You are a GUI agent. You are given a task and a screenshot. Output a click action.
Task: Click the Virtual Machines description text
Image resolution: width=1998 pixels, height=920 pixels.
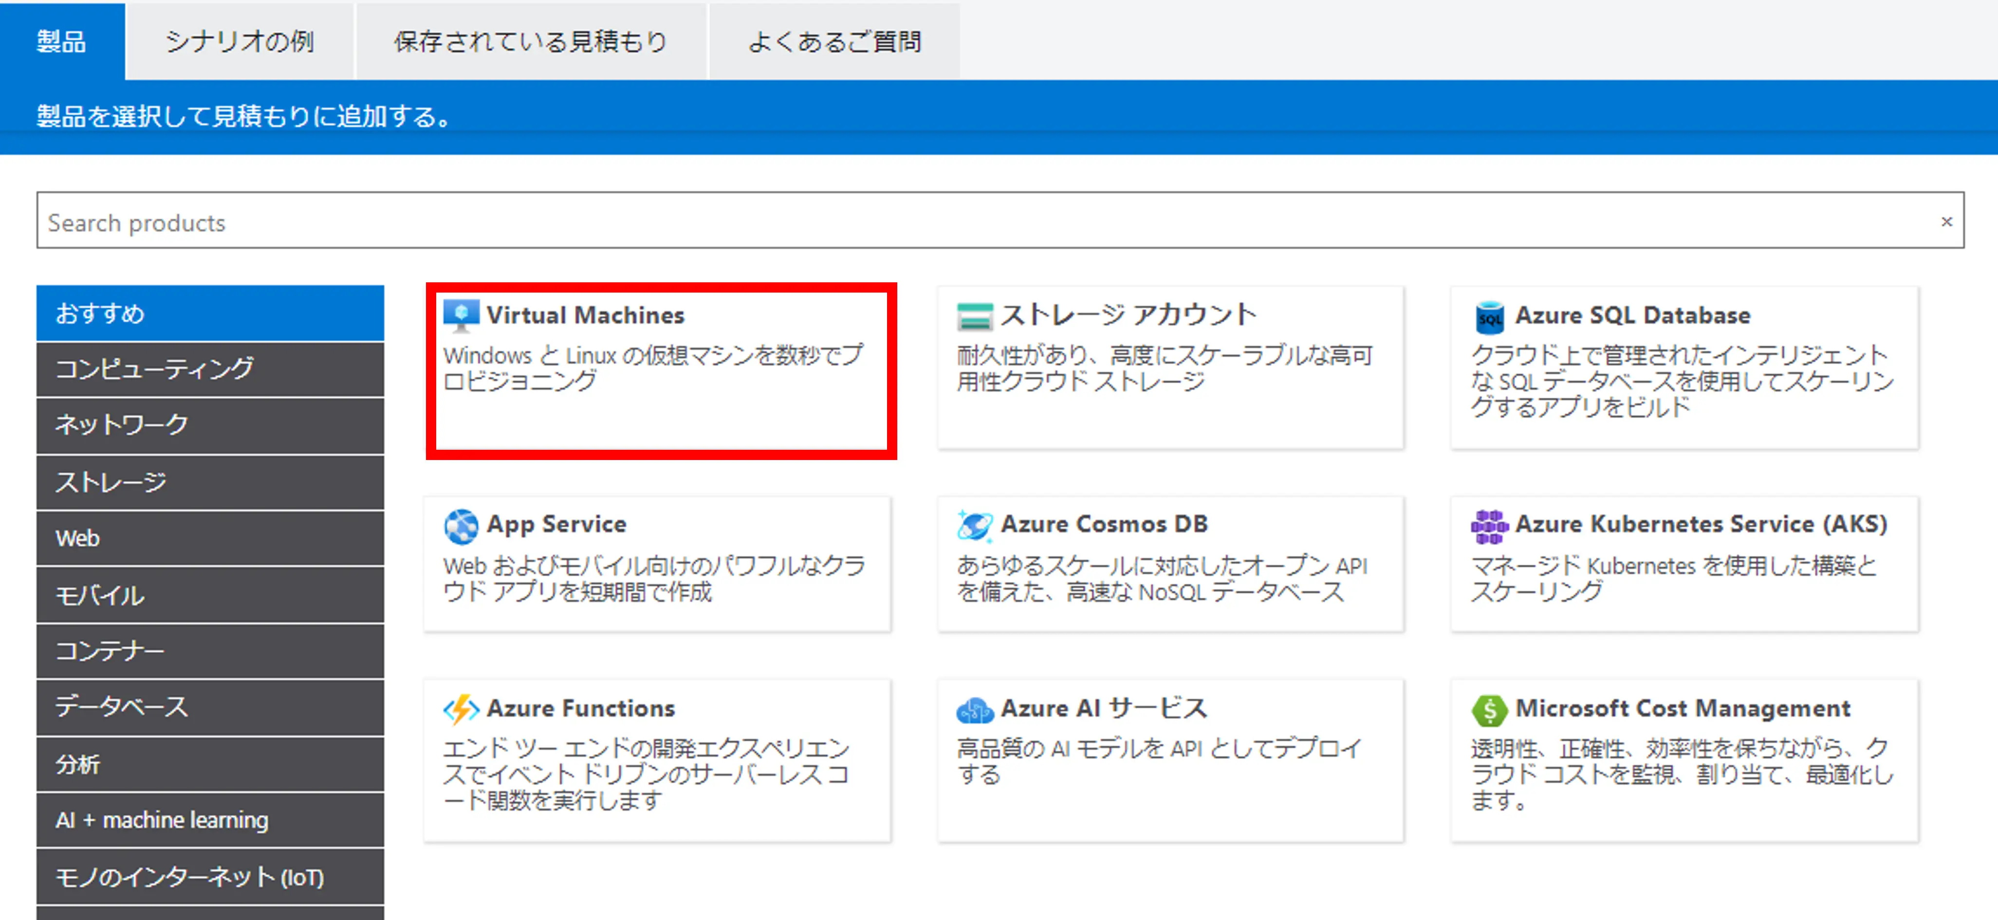point(653,368)
